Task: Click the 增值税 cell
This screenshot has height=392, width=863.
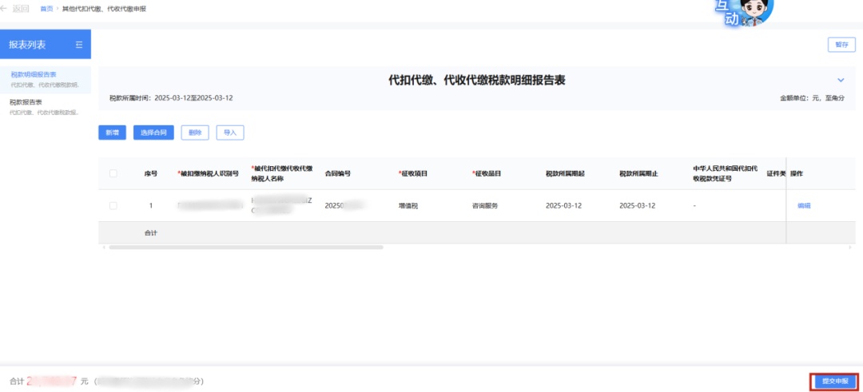Action: pos(408,206)
